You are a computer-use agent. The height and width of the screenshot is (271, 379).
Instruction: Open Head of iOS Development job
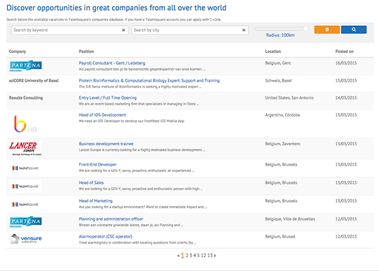pos(102,115)
